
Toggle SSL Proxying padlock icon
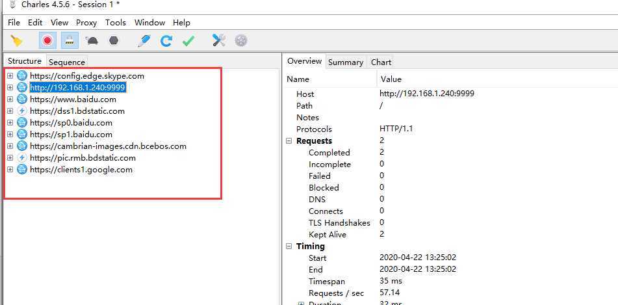coord(70,40)
